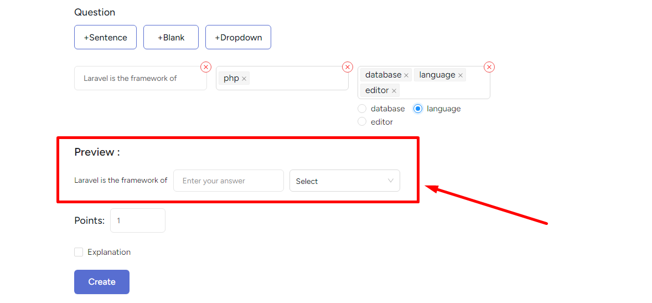Click the Create button
Viewport: 652px width, 303px height.
tap(102, 282)
